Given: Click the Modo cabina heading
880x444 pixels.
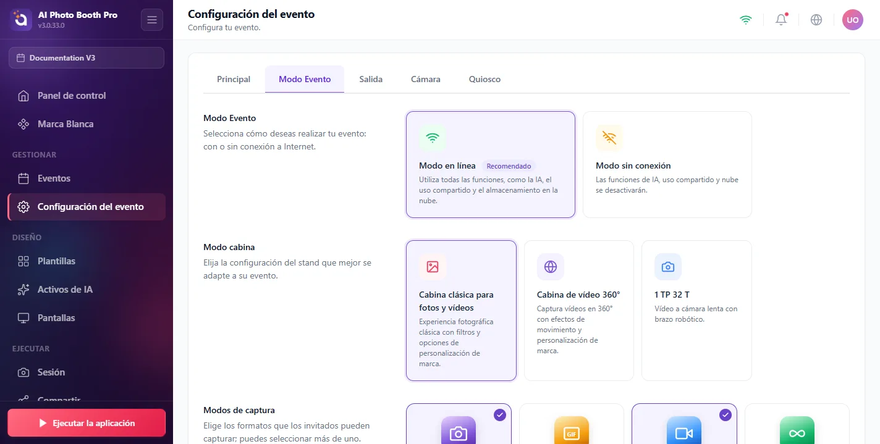Looking at the screenshot, I should click(229, 247).
